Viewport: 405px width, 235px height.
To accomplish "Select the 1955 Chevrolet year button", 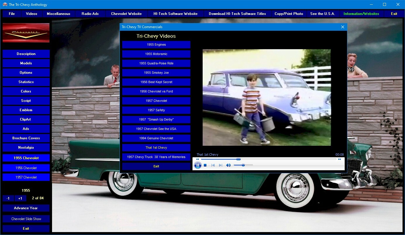I will point(26,158).
